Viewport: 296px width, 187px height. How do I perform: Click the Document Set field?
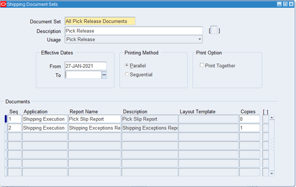pos(100,21)
